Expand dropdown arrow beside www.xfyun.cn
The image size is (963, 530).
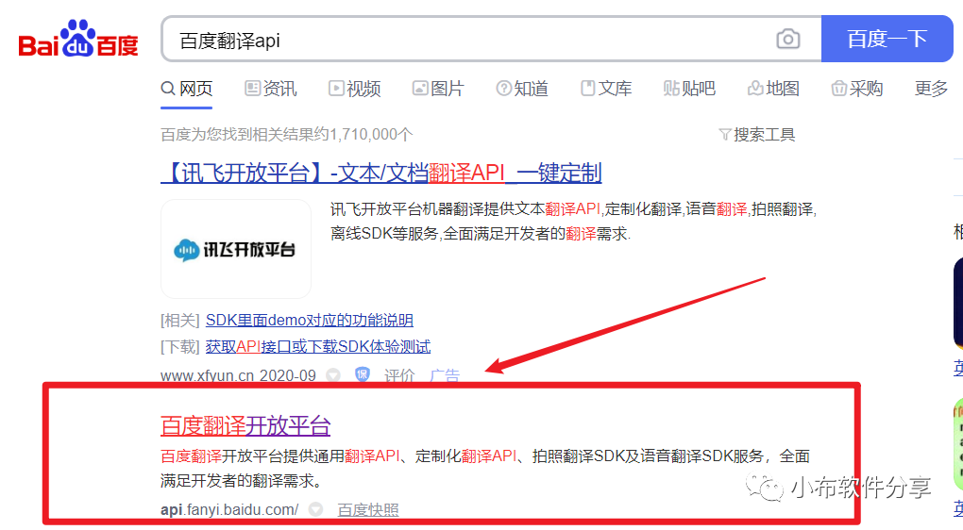pyautogui.click(x=333, y=374)
